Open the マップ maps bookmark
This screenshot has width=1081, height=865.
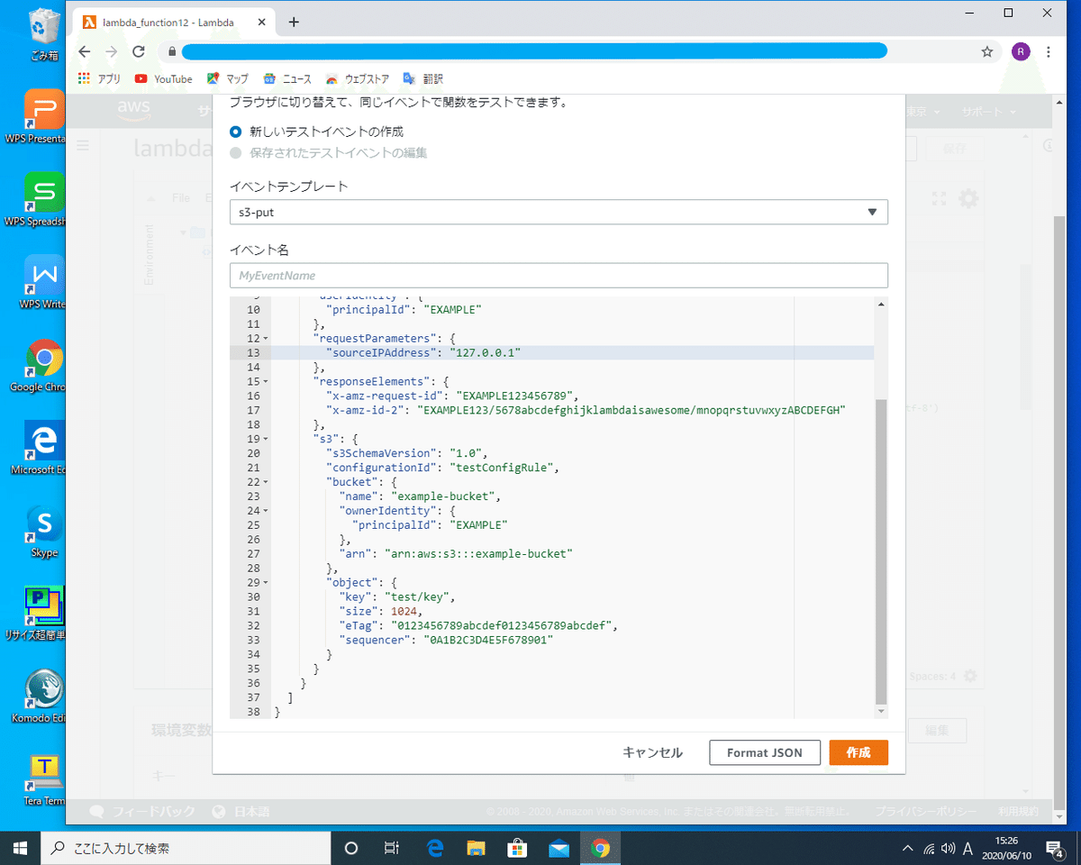tap(228, 79)
